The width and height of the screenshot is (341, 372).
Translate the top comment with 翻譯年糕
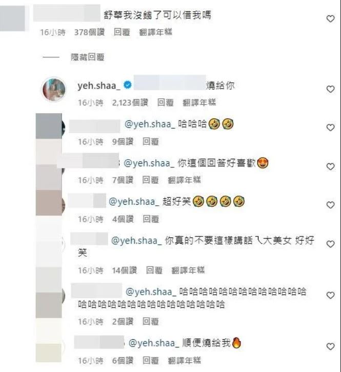pyautogui.click(x=155, y=32)
